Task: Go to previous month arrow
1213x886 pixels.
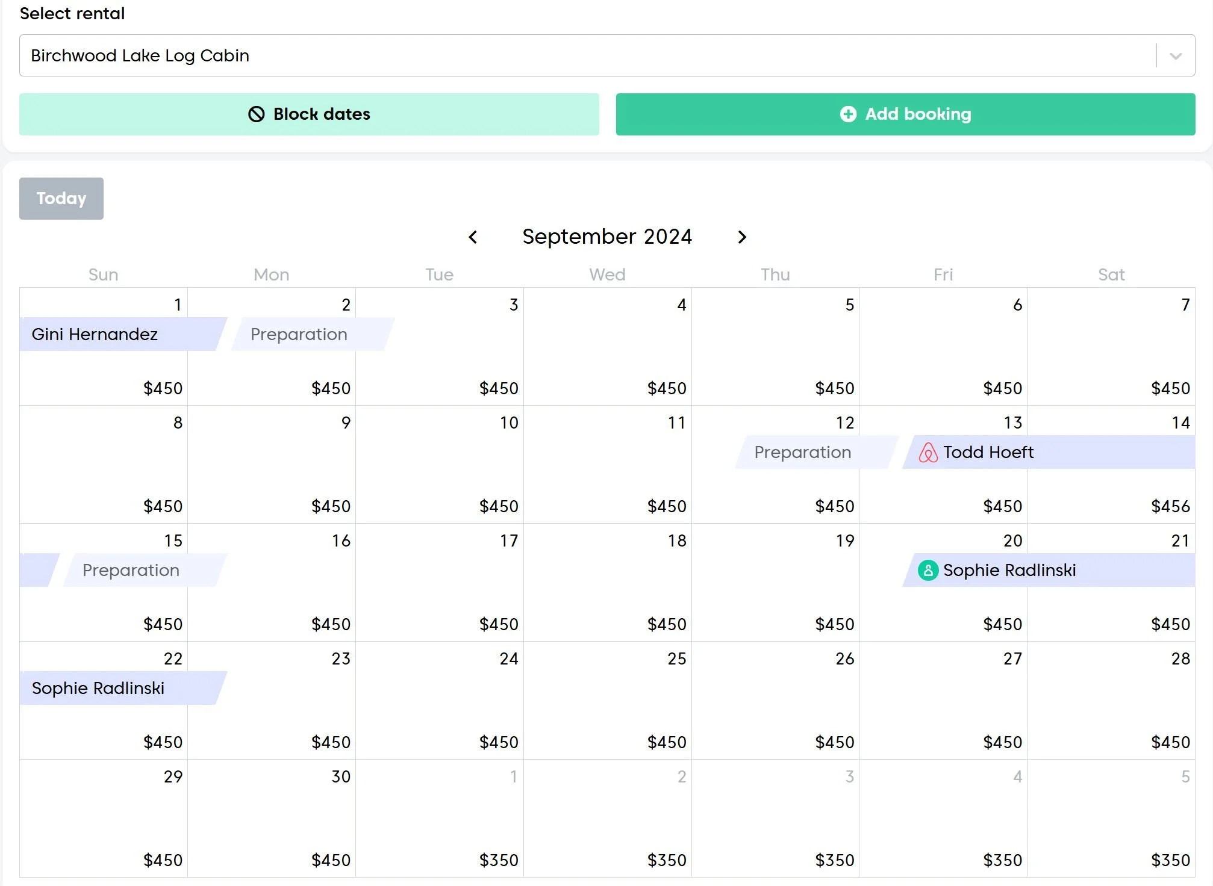Action: click(473, 237)
